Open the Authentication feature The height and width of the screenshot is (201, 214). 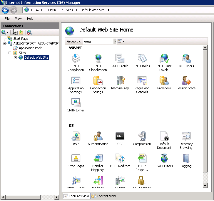click(98, 139)
